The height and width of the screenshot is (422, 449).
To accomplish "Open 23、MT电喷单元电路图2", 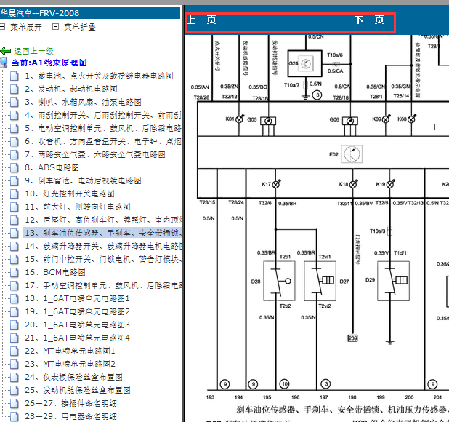I will (70, 364).
